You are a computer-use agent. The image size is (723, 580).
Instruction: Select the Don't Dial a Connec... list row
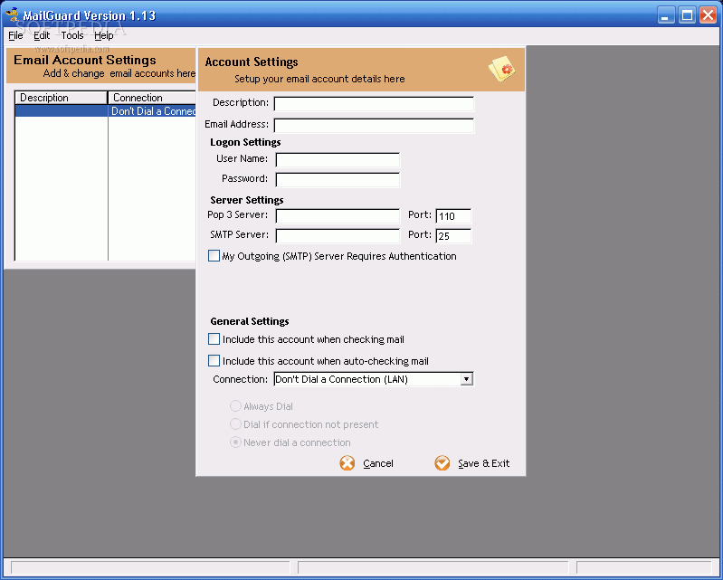pyautogui.click(x=106, y=110)
